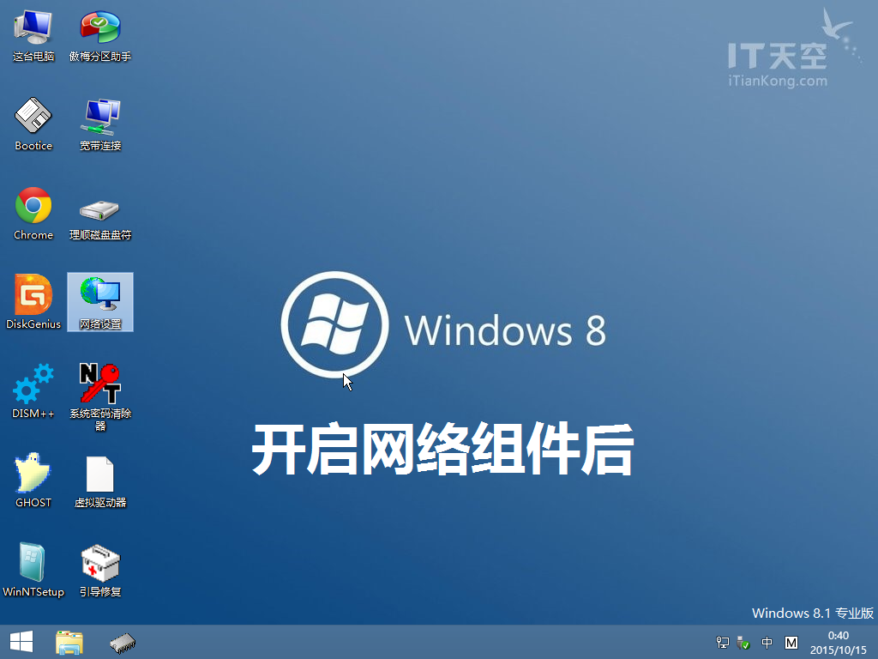Viewport: 878px width, 659px height.
Task: Open 引导修复 boot repair tool
Action: click(100, 563)
